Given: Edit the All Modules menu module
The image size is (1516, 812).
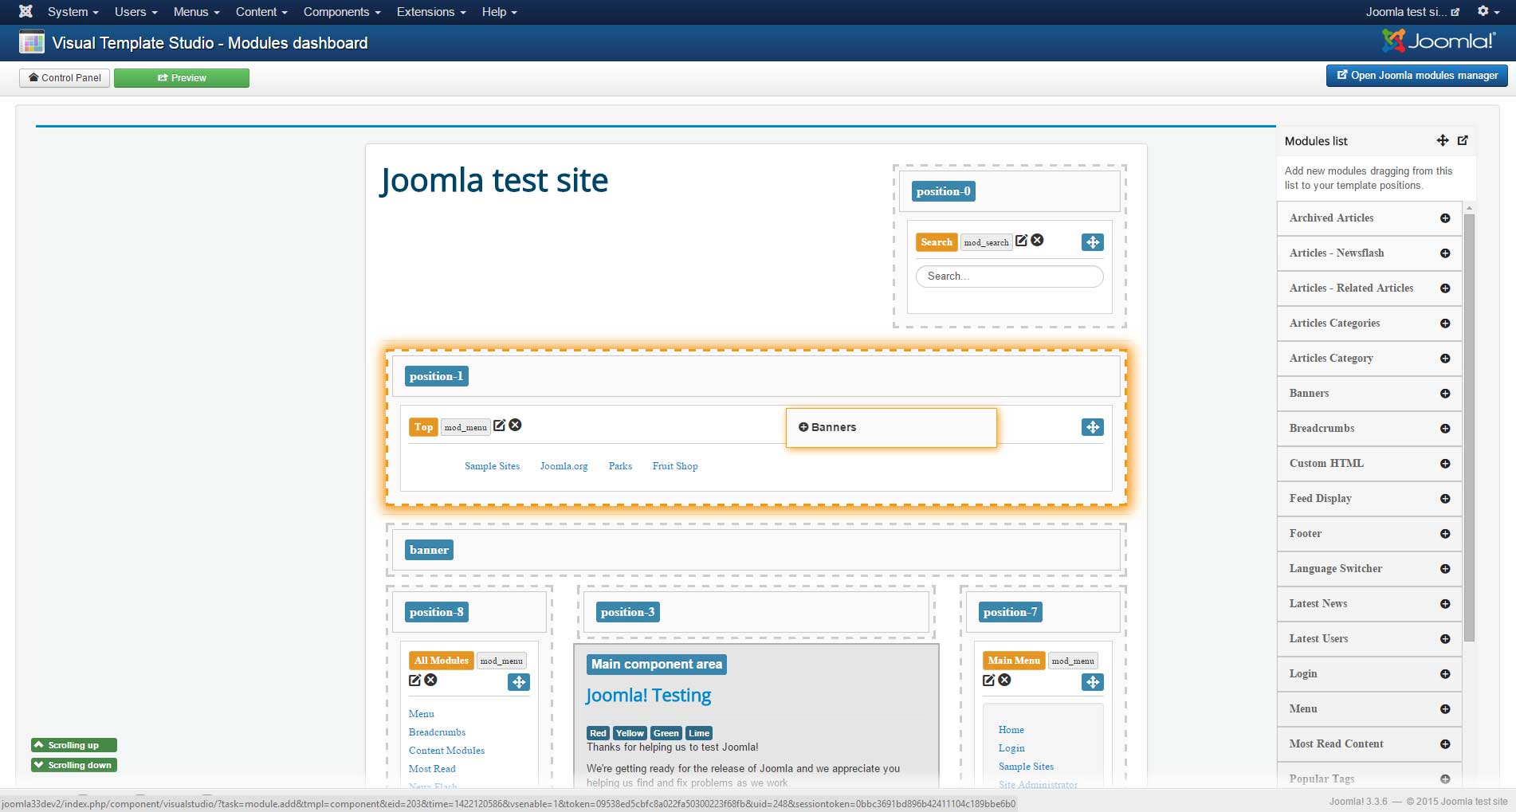Looking at the screenshot, I should click(414, 680).
